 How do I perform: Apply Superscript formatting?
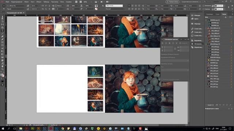(46, 6)
